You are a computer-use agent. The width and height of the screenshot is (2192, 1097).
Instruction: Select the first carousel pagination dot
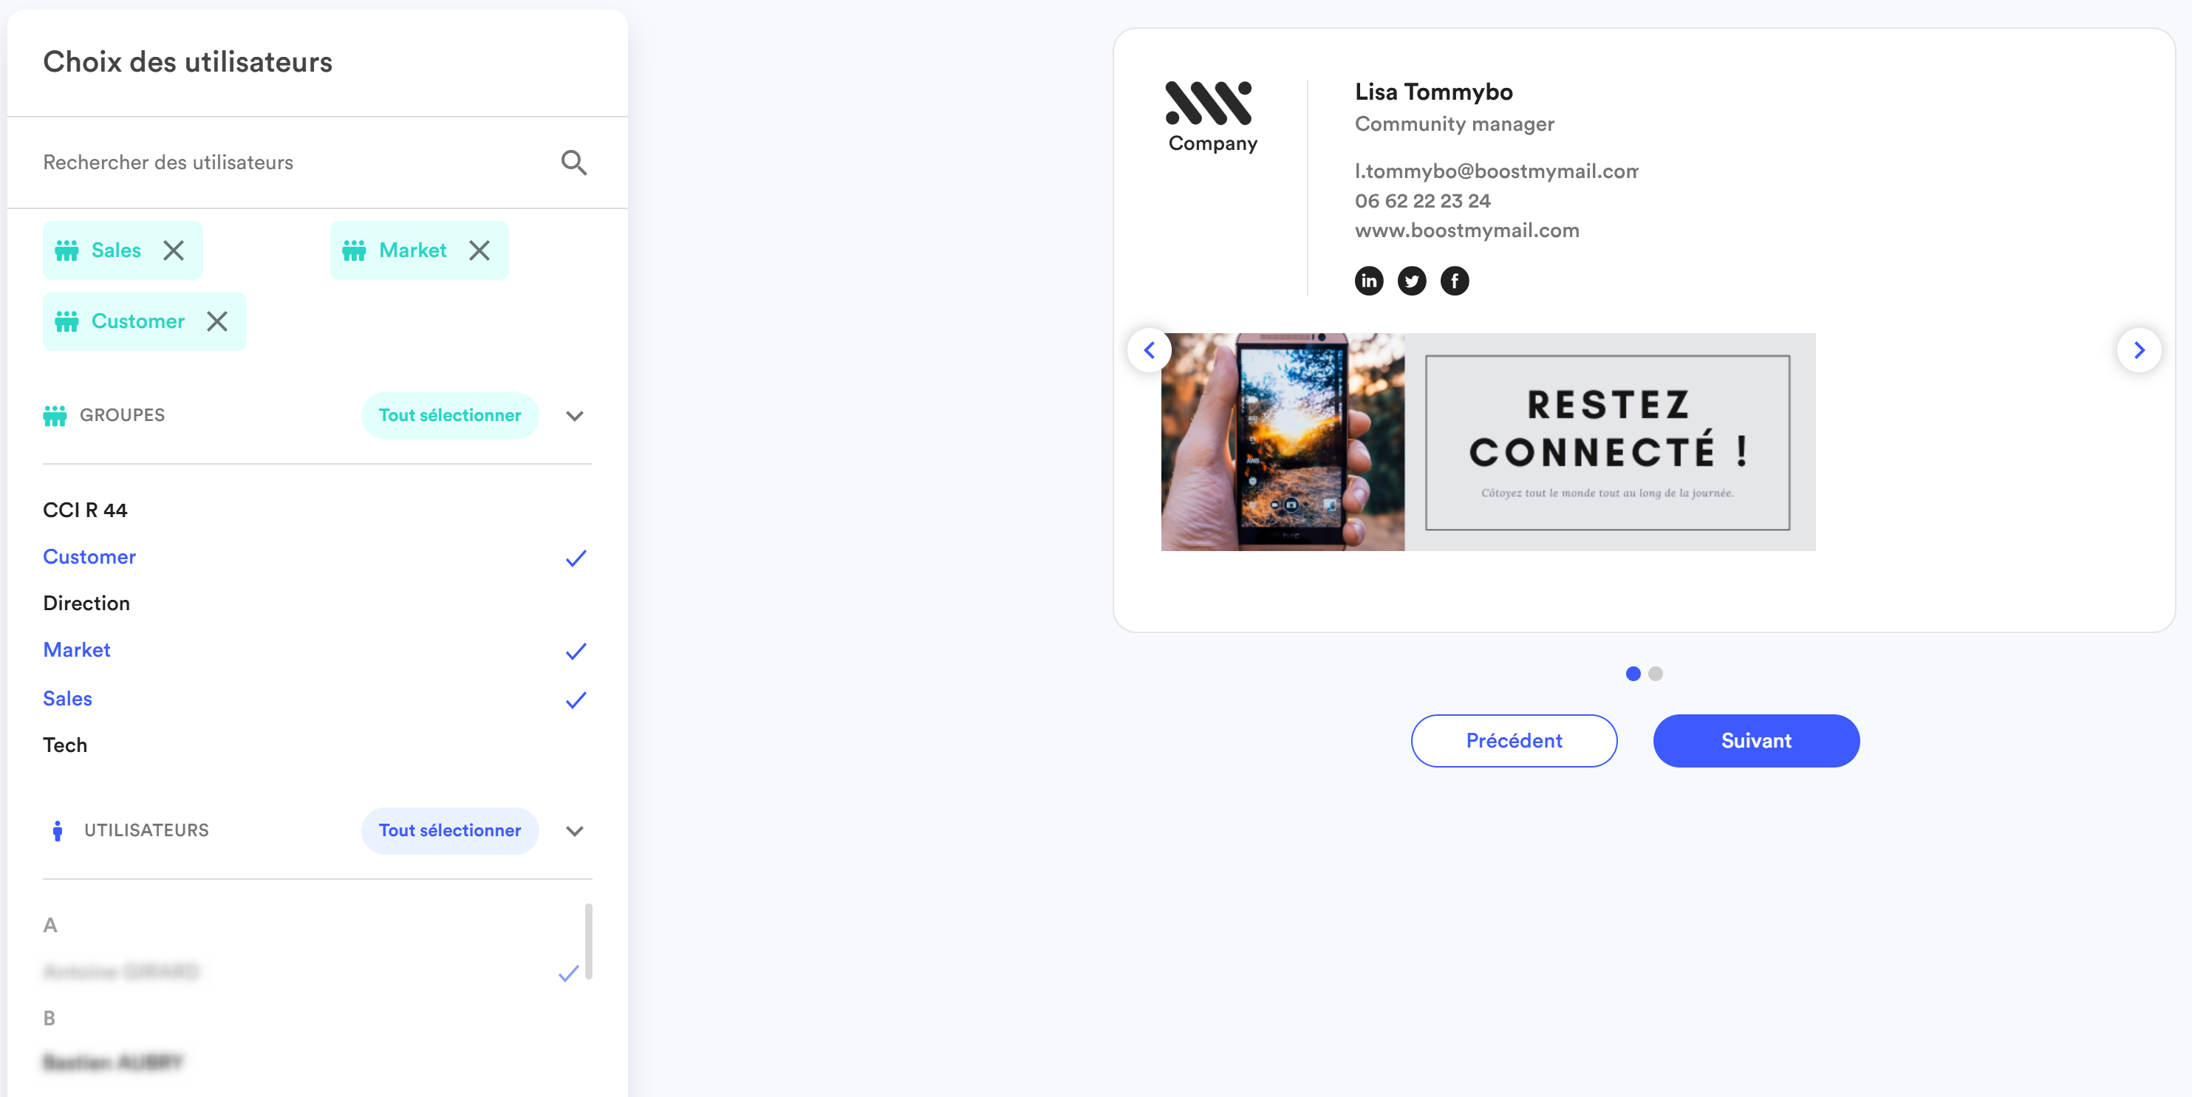tap(1633, 673)
